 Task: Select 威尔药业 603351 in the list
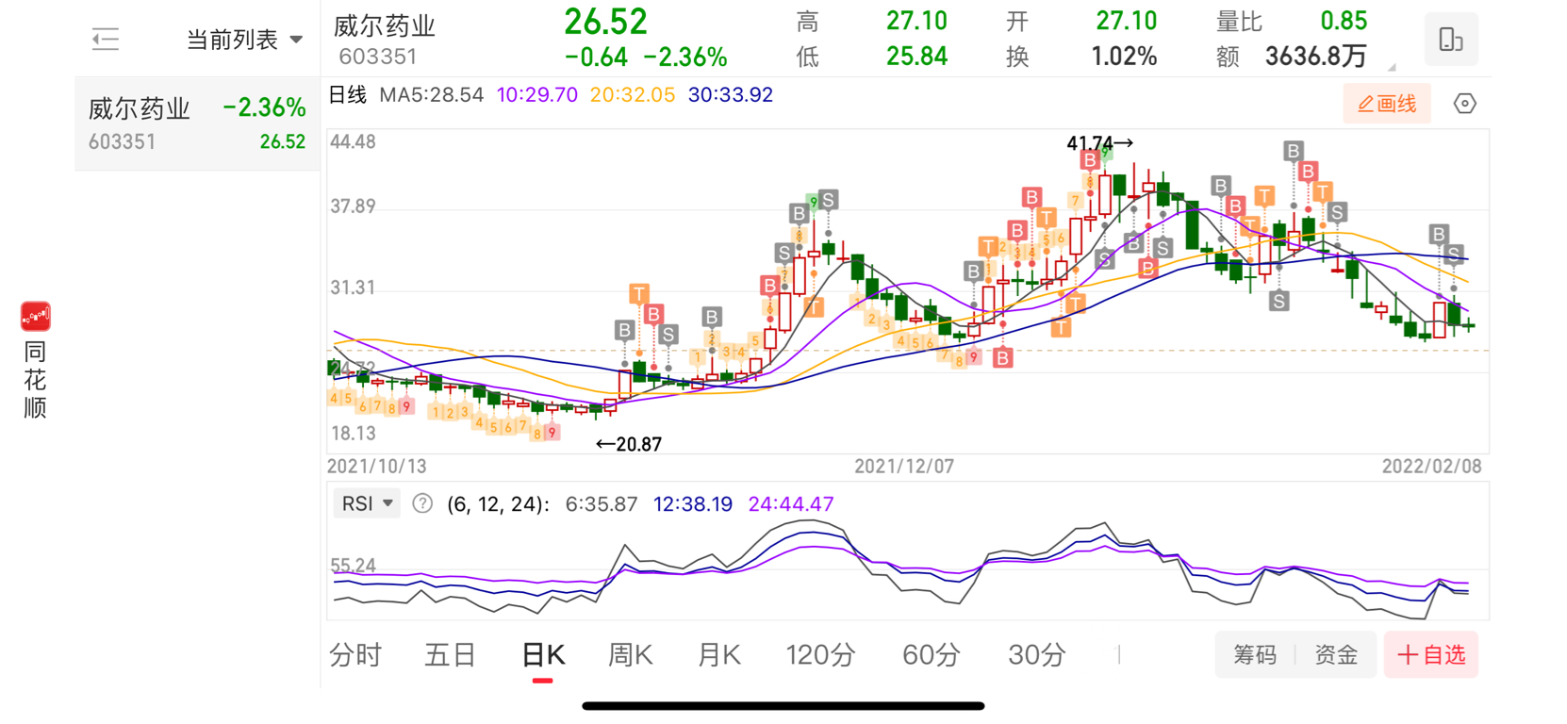click(197, 123)
